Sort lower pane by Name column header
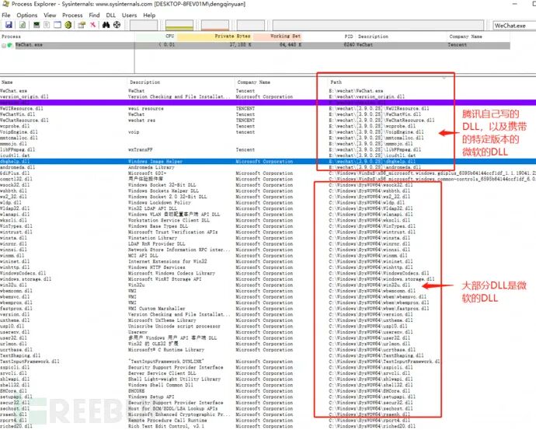The image size is (536, 430). click(x=63, y=82)
